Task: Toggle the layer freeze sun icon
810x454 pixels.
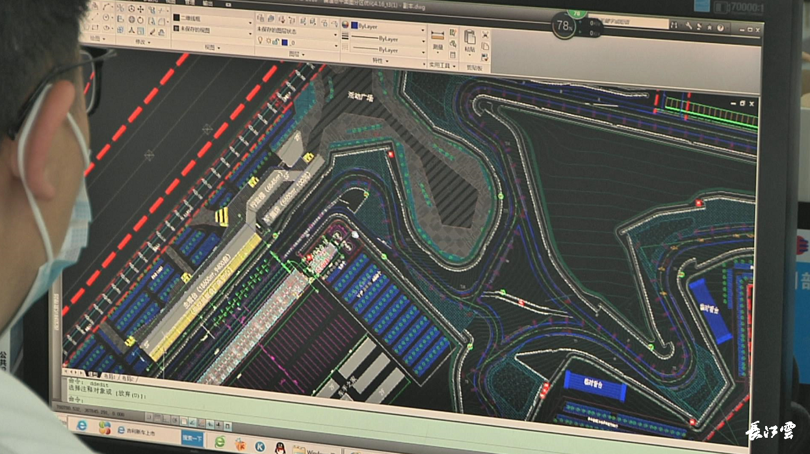Action: coord(268,42)
